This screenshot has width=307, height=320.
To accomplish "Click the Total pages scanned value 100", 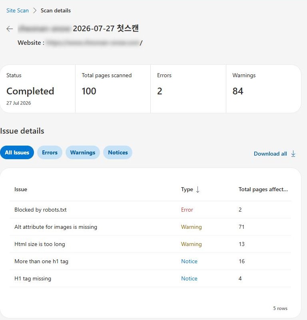I will (x=89, y=91).
